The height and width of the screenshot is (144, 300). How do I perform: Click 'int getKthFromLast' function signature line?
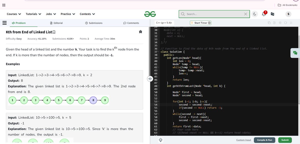[x=196, y=86]
